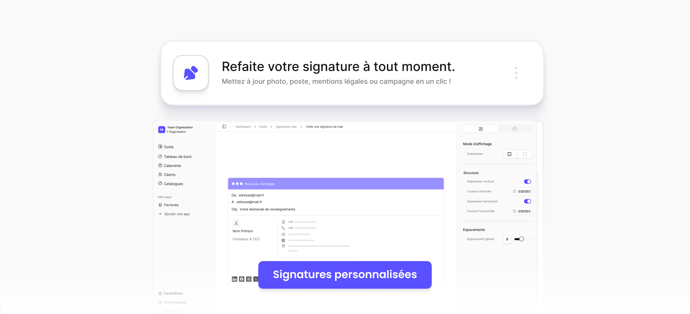Disable the Séparateur horizontal toggle
This screenshot has height=314, width=690.
click(x=528, y=201)
